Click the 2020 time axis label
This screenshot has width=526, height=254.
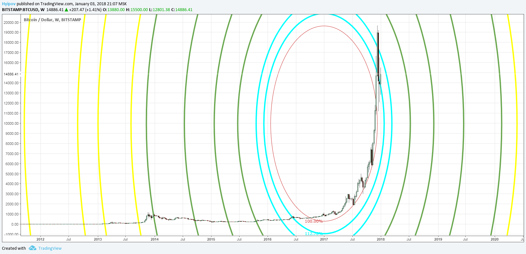tap(495, 239)
